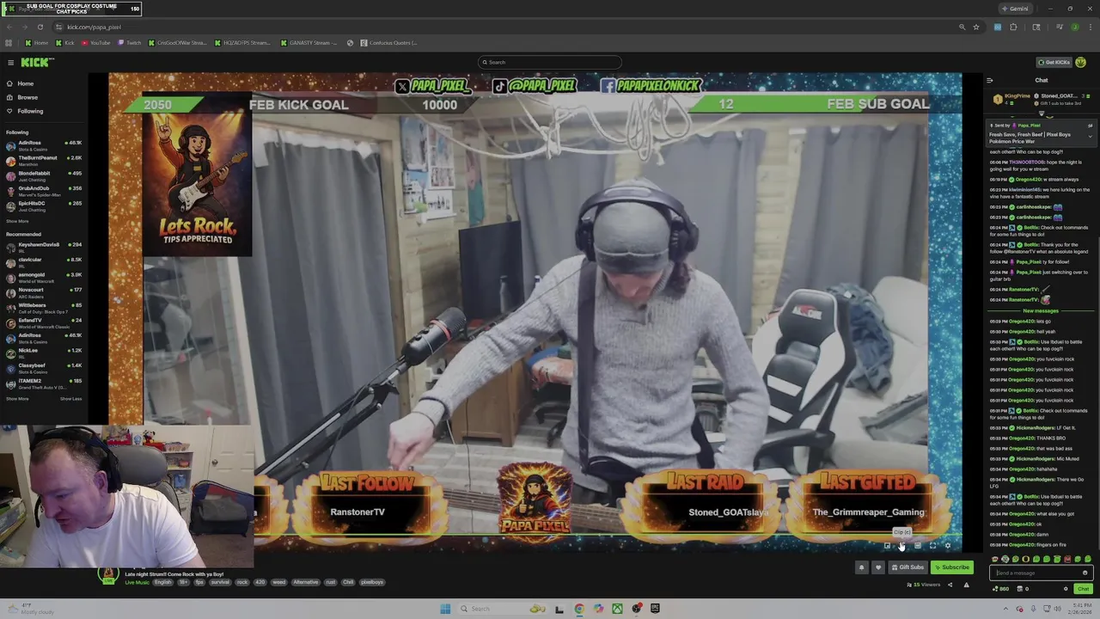The image size is (1100, 619).
Task: Open the Chrome icon on taskbar
Action: (x=579, y=609)
